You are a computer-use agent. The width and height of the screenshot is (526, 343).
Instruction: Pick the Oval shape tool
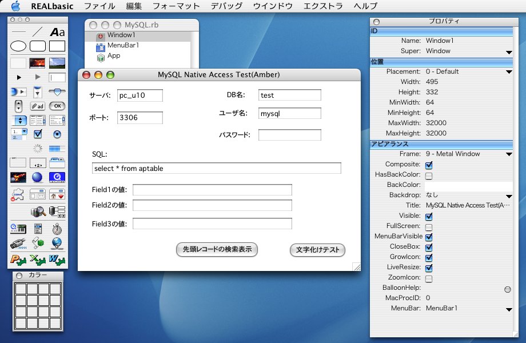point(18,46)
